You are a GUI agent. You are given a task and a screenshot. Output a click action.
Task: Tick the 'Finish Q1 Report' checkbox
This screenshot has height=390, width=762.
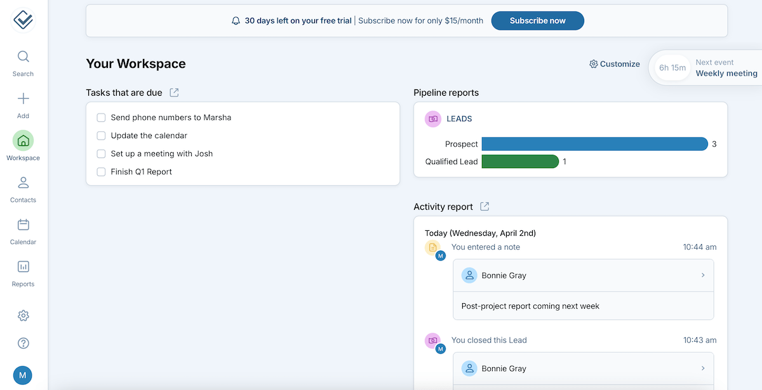101,172
